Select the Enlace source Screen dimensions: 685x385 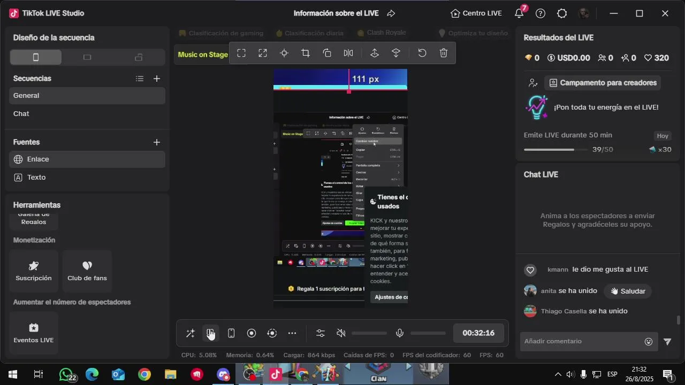(x=87, y=159)
